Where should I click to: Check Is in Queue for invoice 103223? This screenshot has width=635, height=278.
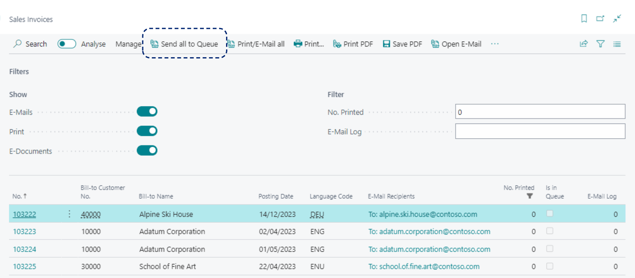point(550,231)
